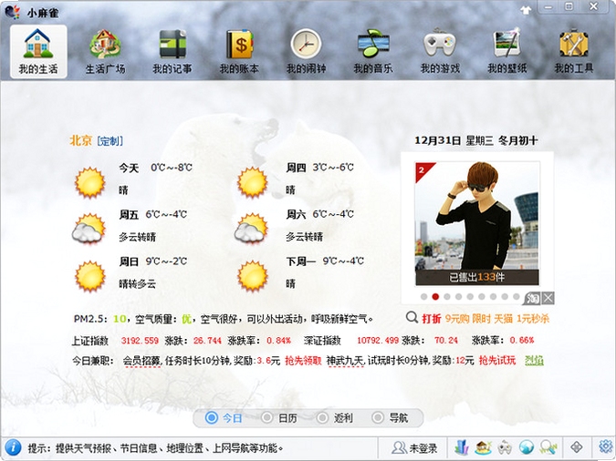Screen dimensions: 616x461
Task: Open the 打折 discount link
Action: point(432,319)
